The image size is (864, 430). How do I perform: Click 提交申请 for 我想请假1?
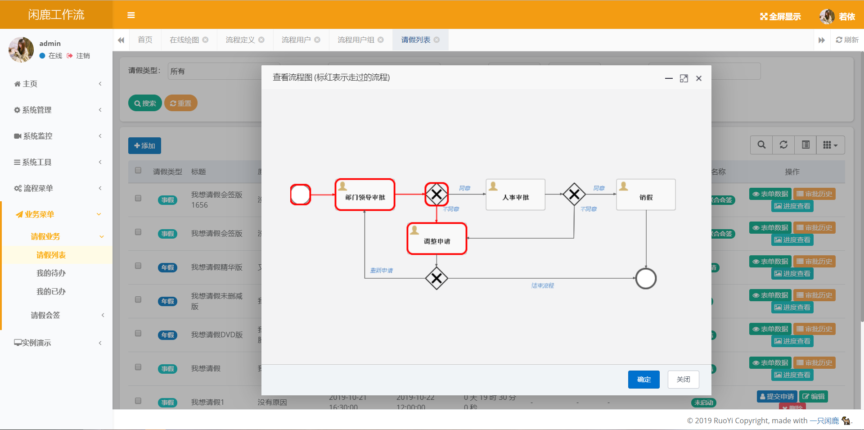[x=777, y=397]
